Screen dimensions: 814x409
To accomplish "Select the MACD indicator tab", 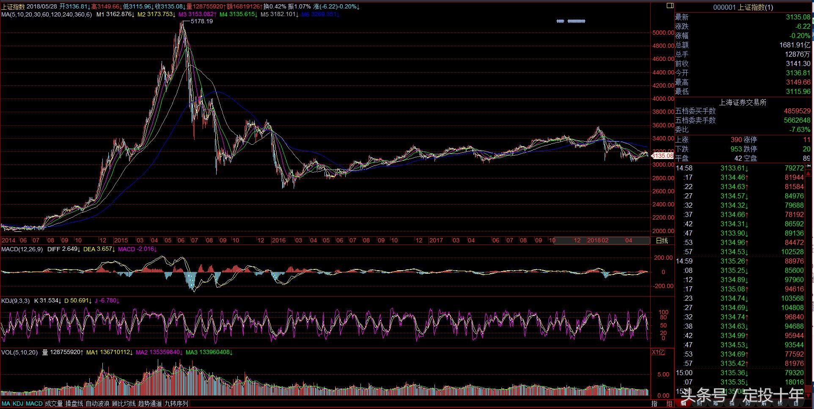I will click(x=34, y=404).
